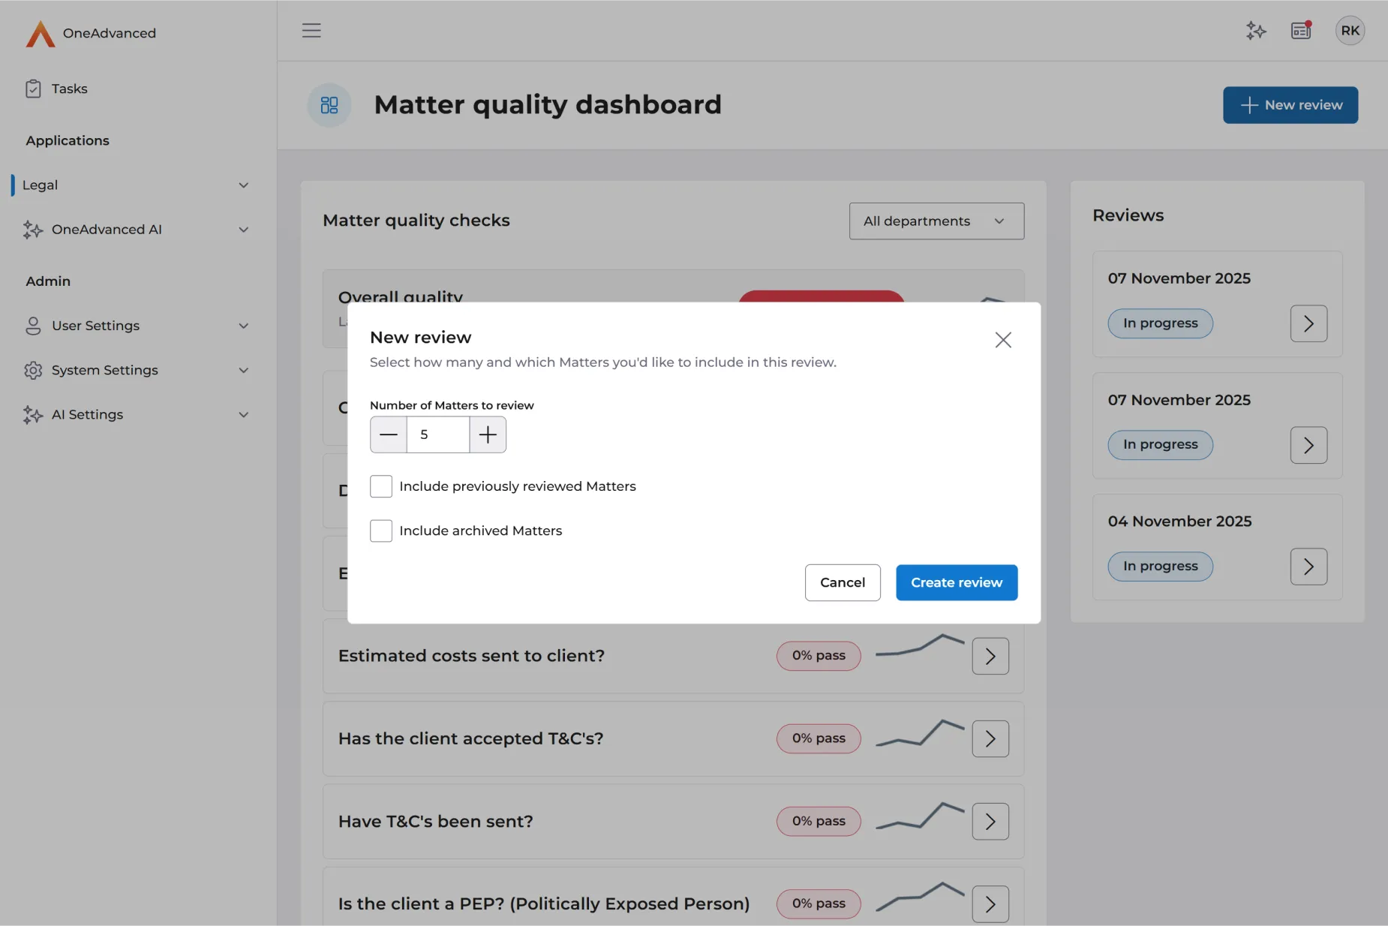The height and width of the screenshot is (926, 1388).
Task: Click Cancel in the dialog
Action: click(842, 582)
